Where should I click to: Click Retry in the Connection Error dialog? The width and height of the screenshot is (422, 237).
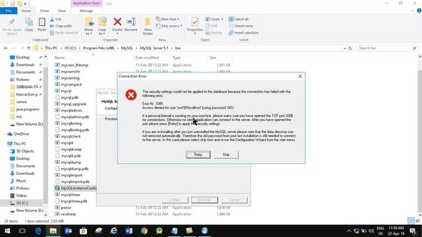[198, 155]
